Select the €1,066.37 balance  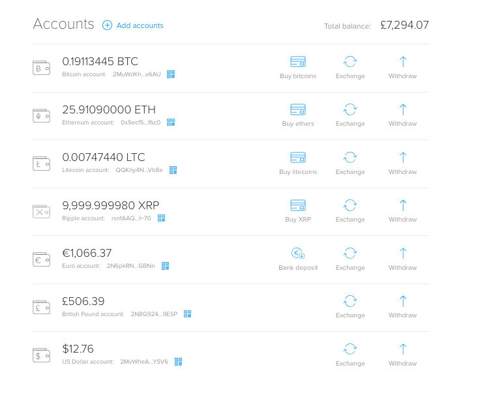click(87, 254)
